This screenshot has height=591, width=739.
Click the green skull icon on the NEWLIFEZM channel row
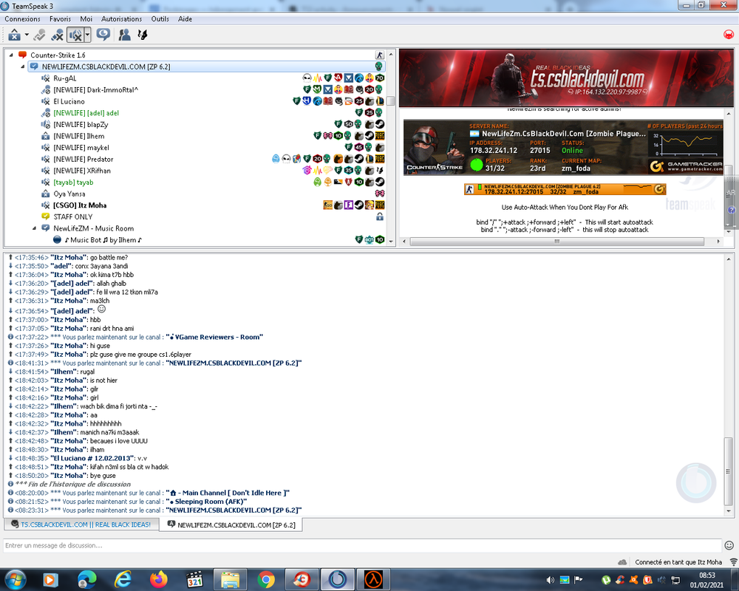[x=378, y=67]
